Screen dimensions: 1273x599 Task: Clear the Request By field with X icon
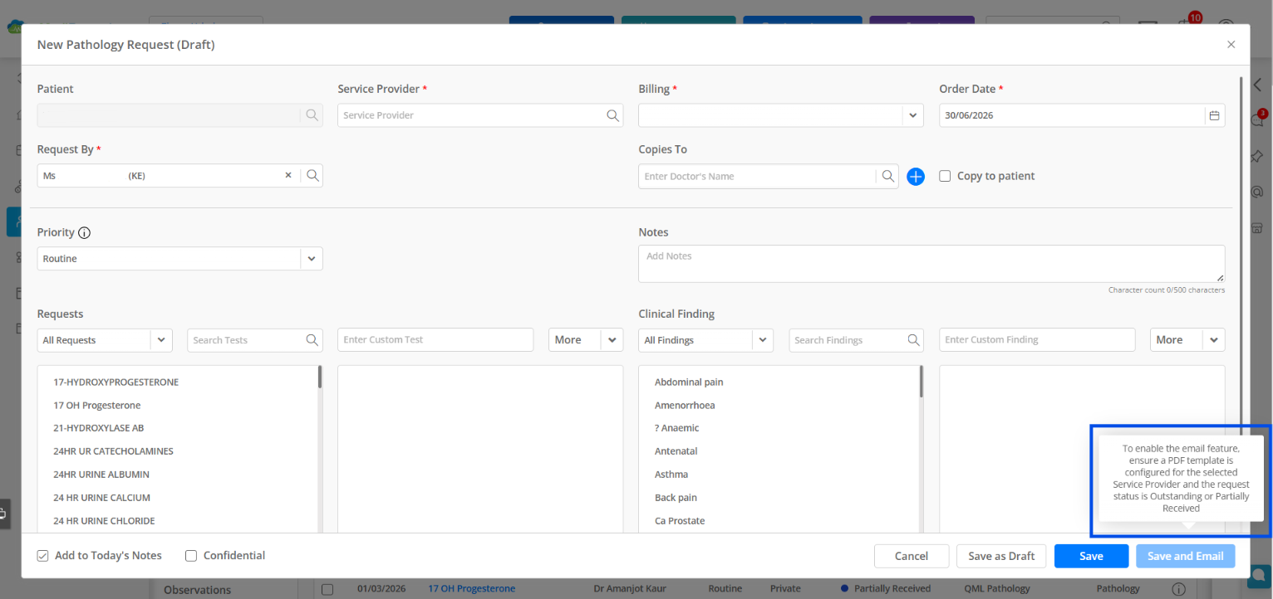coord(288,175)
